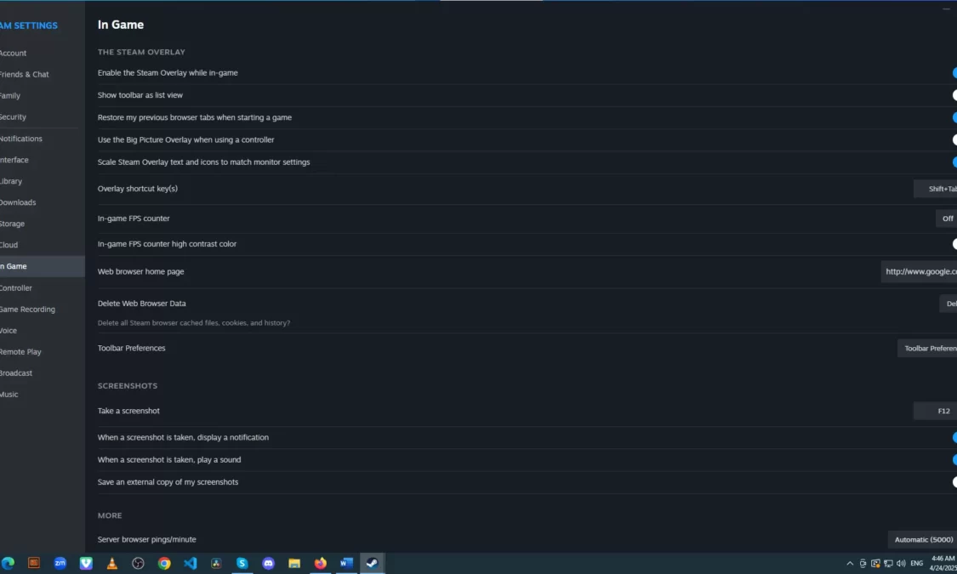This screenshot has width=957, height=574.
Task: Open Server browser pings Automatic (5000) dropdown
Action: coord(922,539)
